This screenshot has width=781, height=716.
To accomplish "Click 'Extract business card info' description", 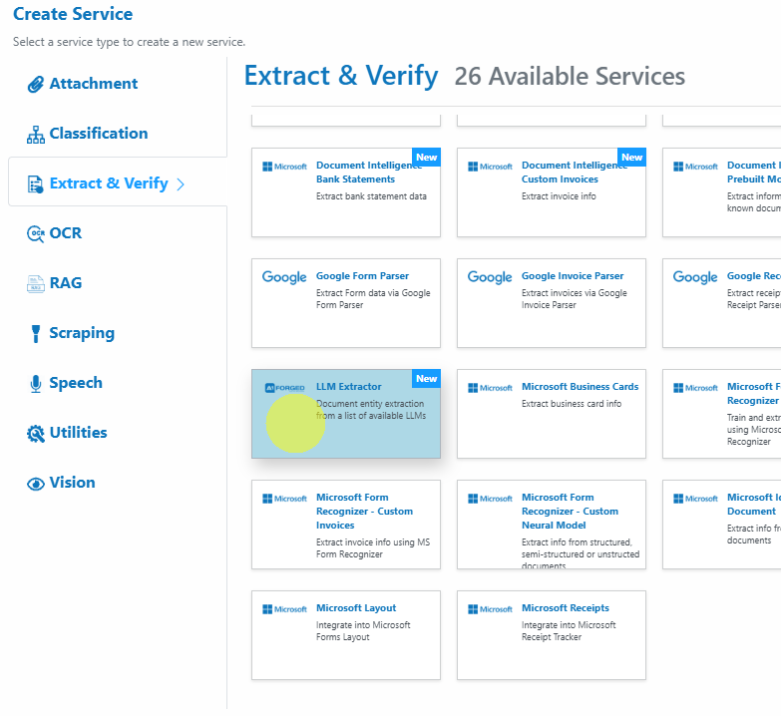I will (572, 404).
